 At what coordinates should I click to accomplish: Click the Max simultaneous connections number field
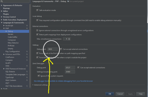click(65, 39)
